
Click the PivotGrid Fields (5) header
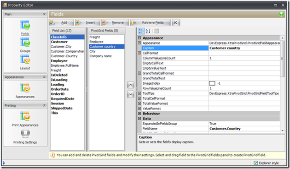tap(107, 31)
